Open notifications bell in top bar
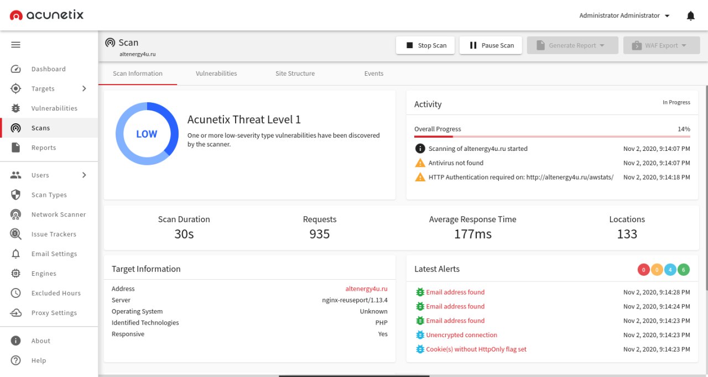This screenshot has width=708, height=377. pyautogui.click(x=690, y=16)
